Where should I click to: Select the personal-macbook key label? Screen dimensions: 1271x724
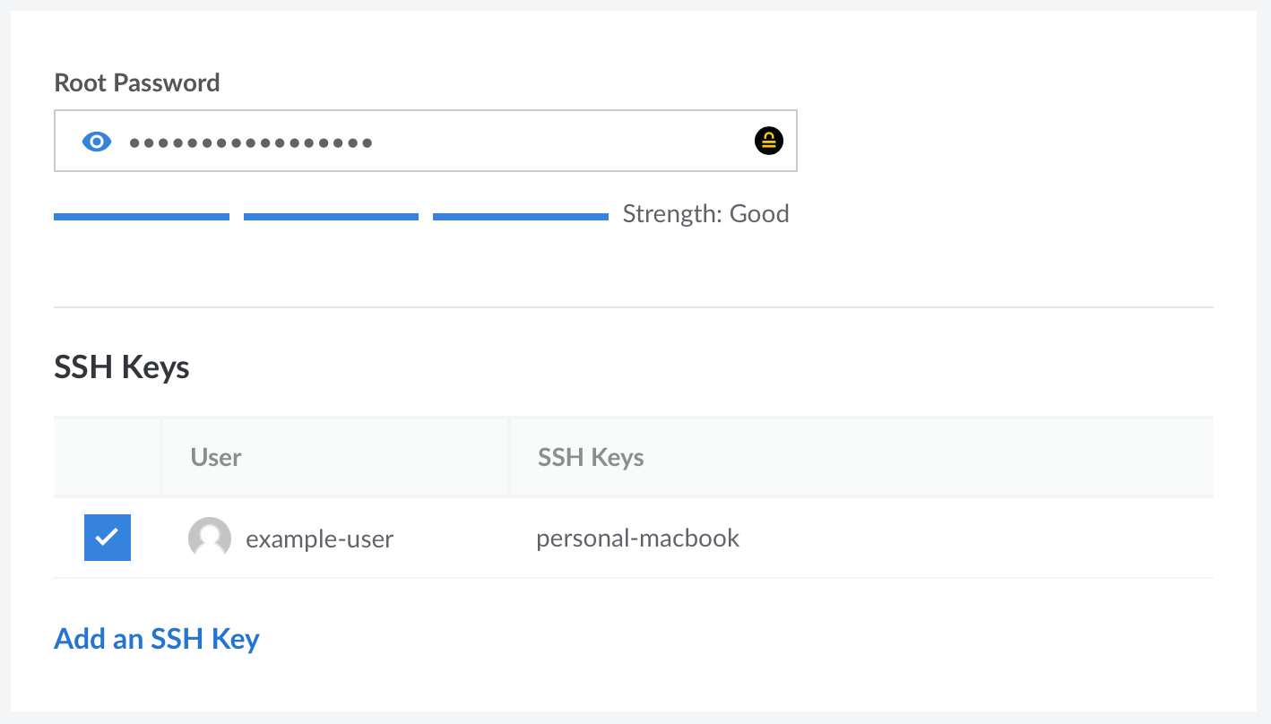coord(637,538)
